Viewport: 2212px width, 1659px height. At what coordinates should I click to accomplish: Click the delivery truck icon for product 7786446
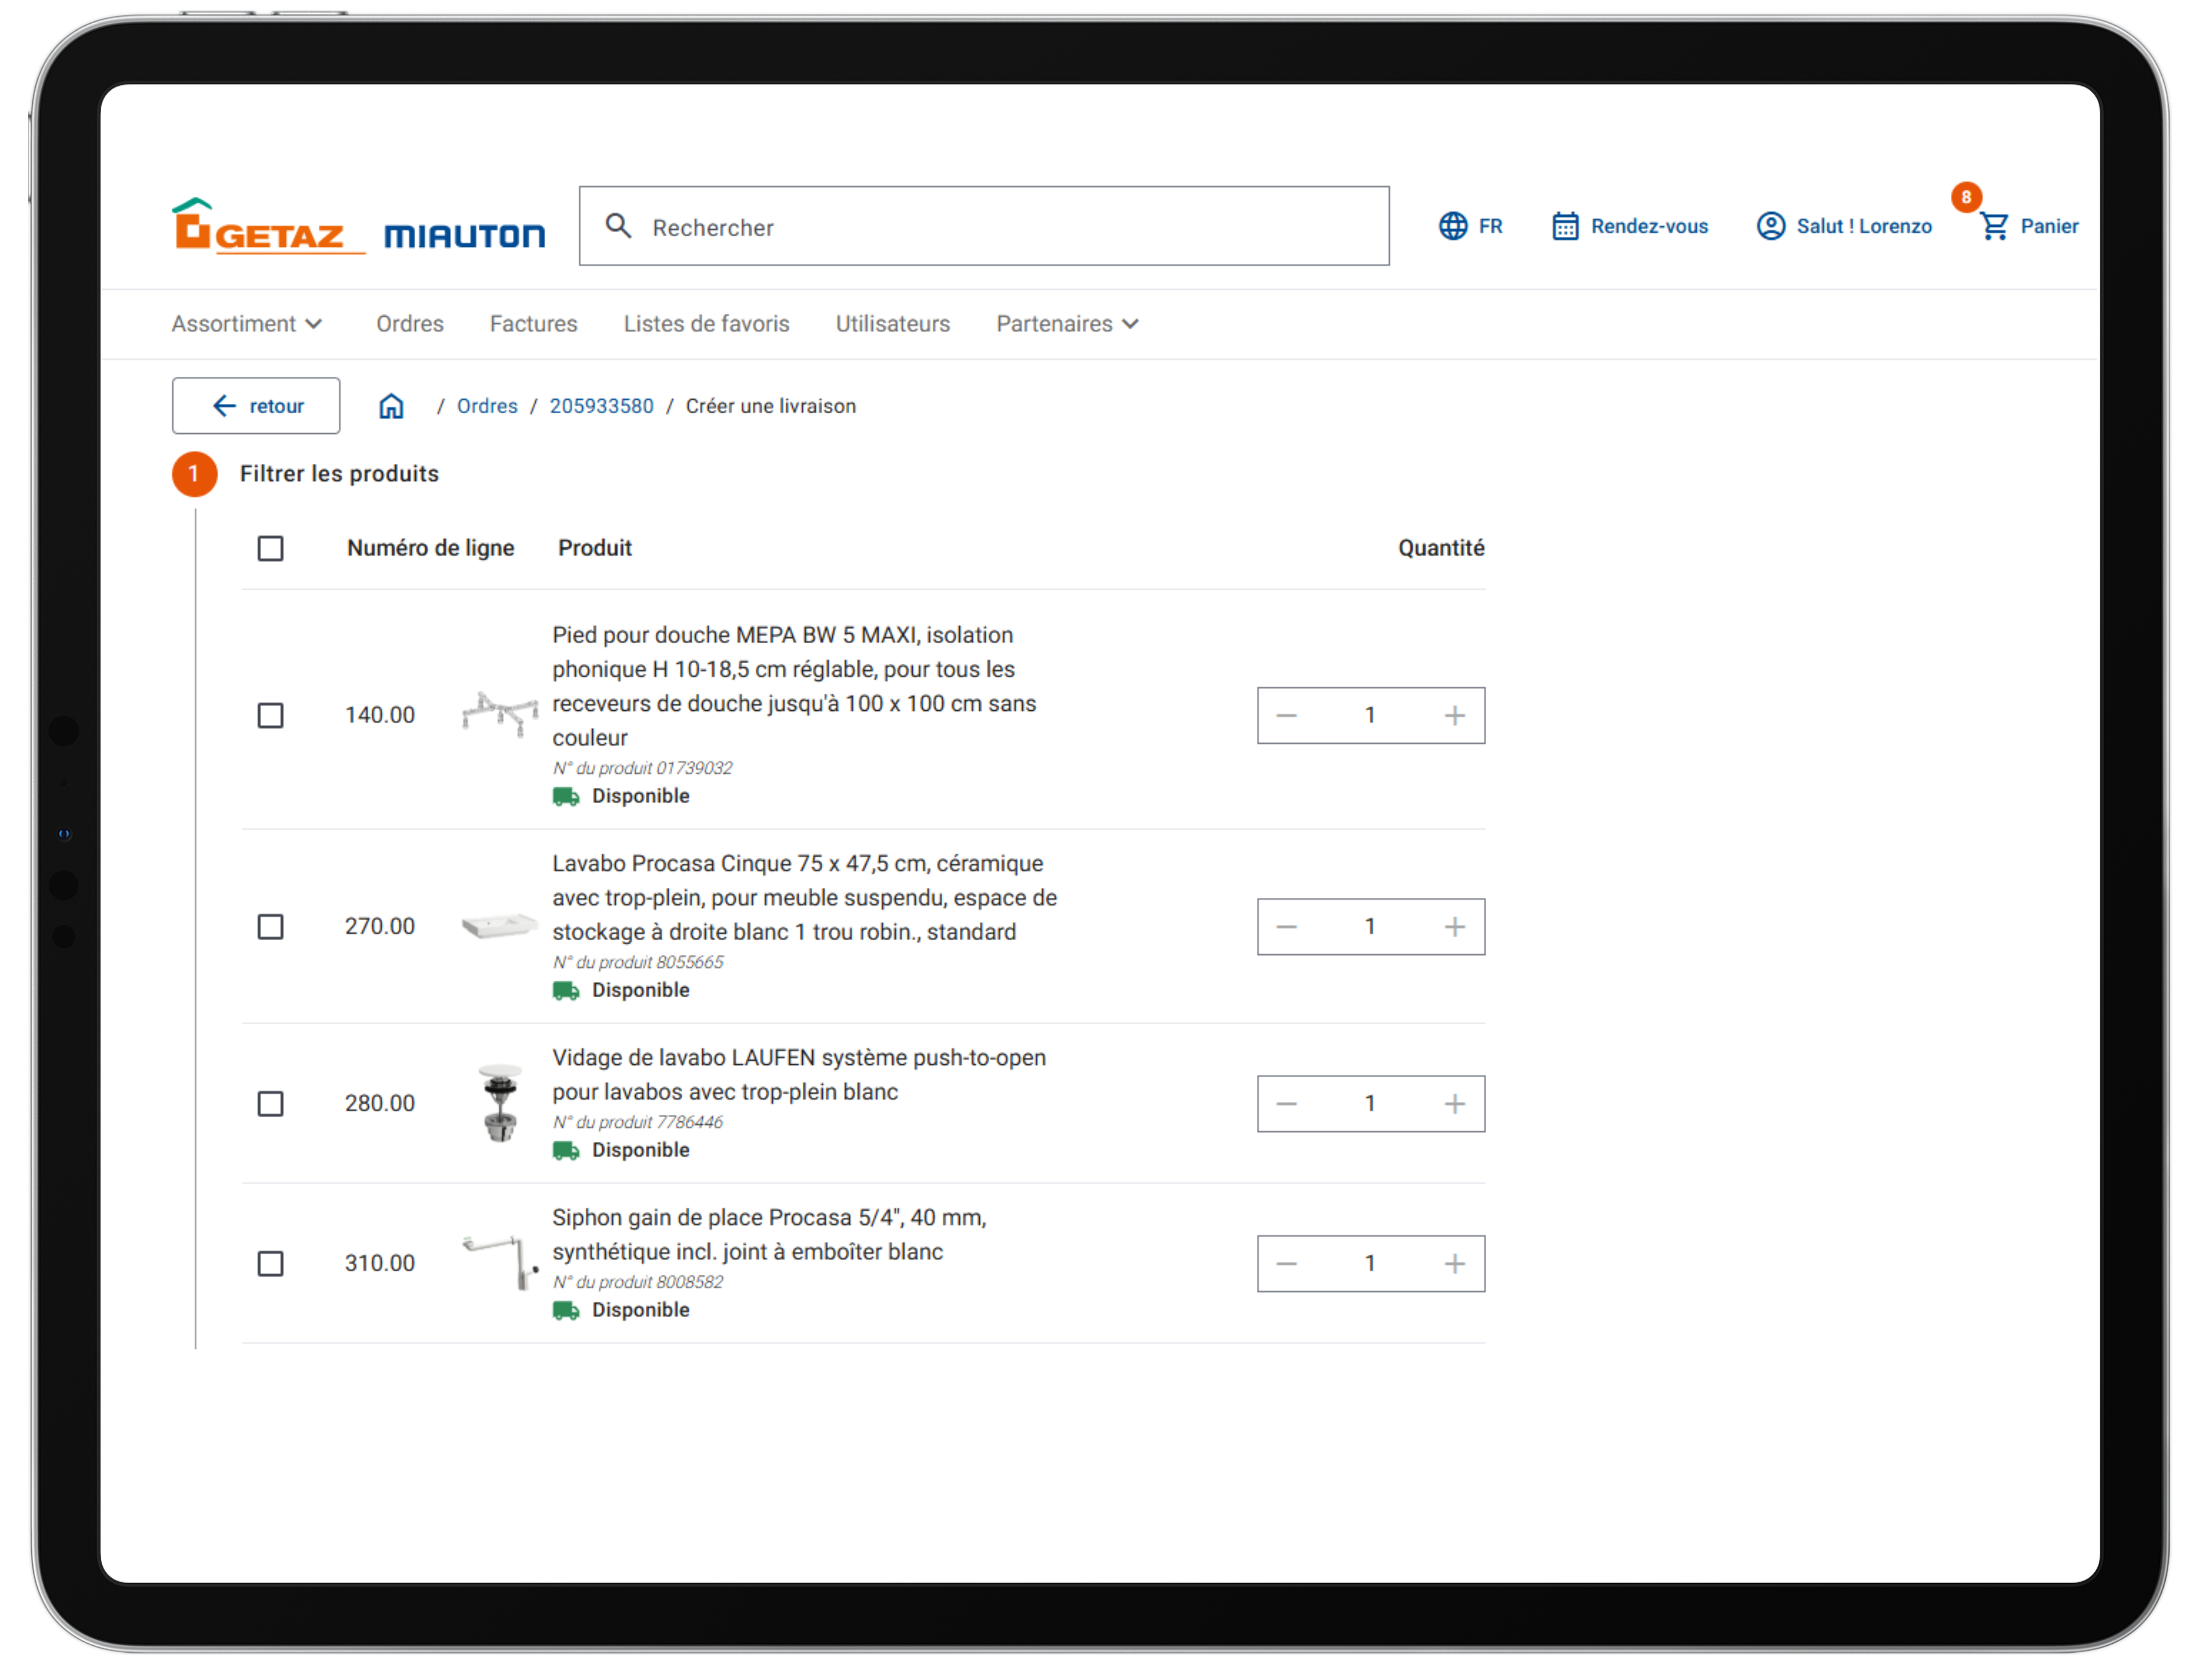[x=566, y=1151]
